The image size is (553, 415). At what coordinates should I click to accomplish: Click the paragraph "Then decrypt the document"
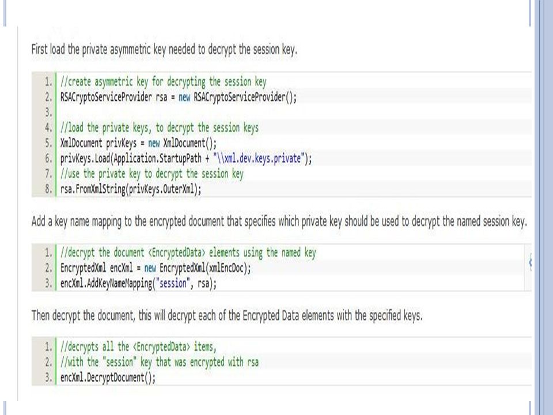pyautogui.click(x=227, y=315)
